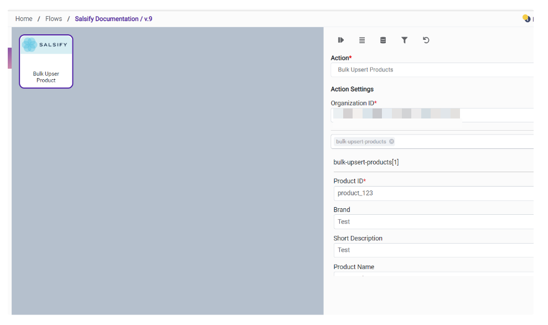Screen dimensions: 548x325
Task: Open the list lines icon in toolbar
Action: click(x=362, y=40)
